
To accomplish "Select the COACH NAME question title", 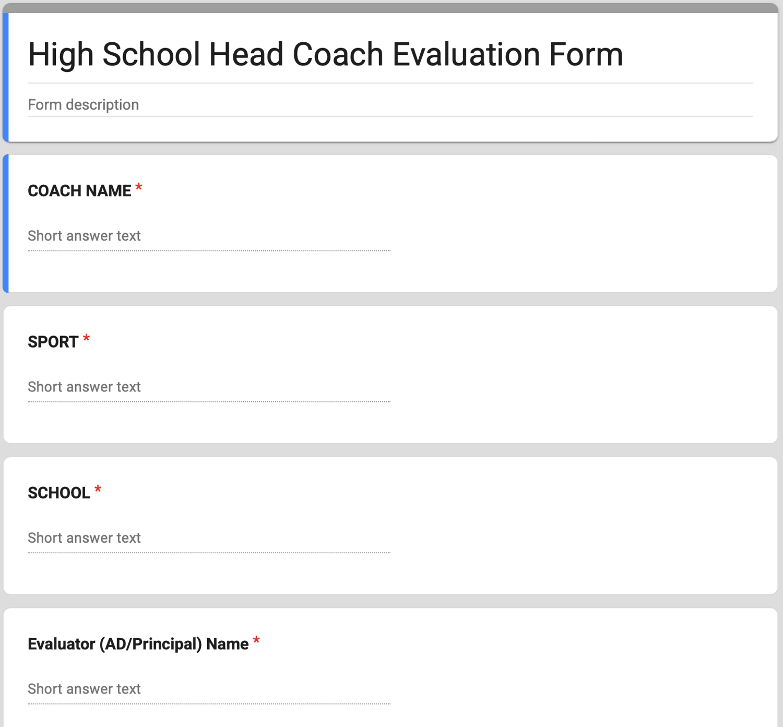I will pyautogui.click(x=79, y=191).
